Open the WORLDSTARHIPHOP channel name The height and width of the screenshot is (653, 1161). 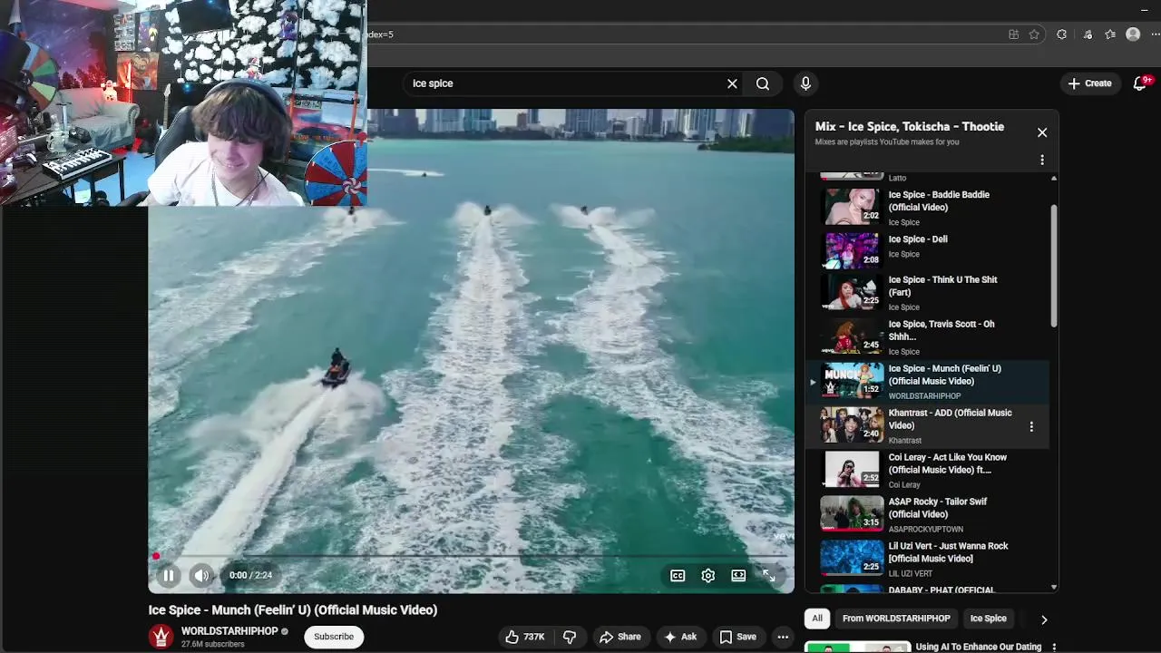point(229,631)
